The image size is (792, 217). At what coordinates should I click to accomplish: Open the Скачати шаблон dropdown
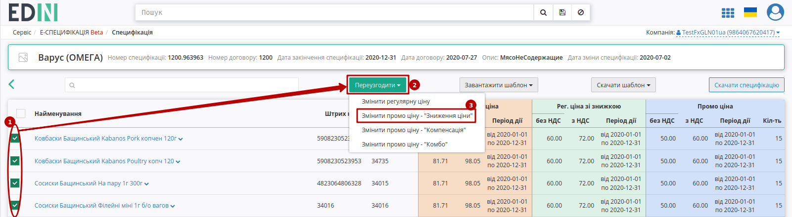click(623, 85)
